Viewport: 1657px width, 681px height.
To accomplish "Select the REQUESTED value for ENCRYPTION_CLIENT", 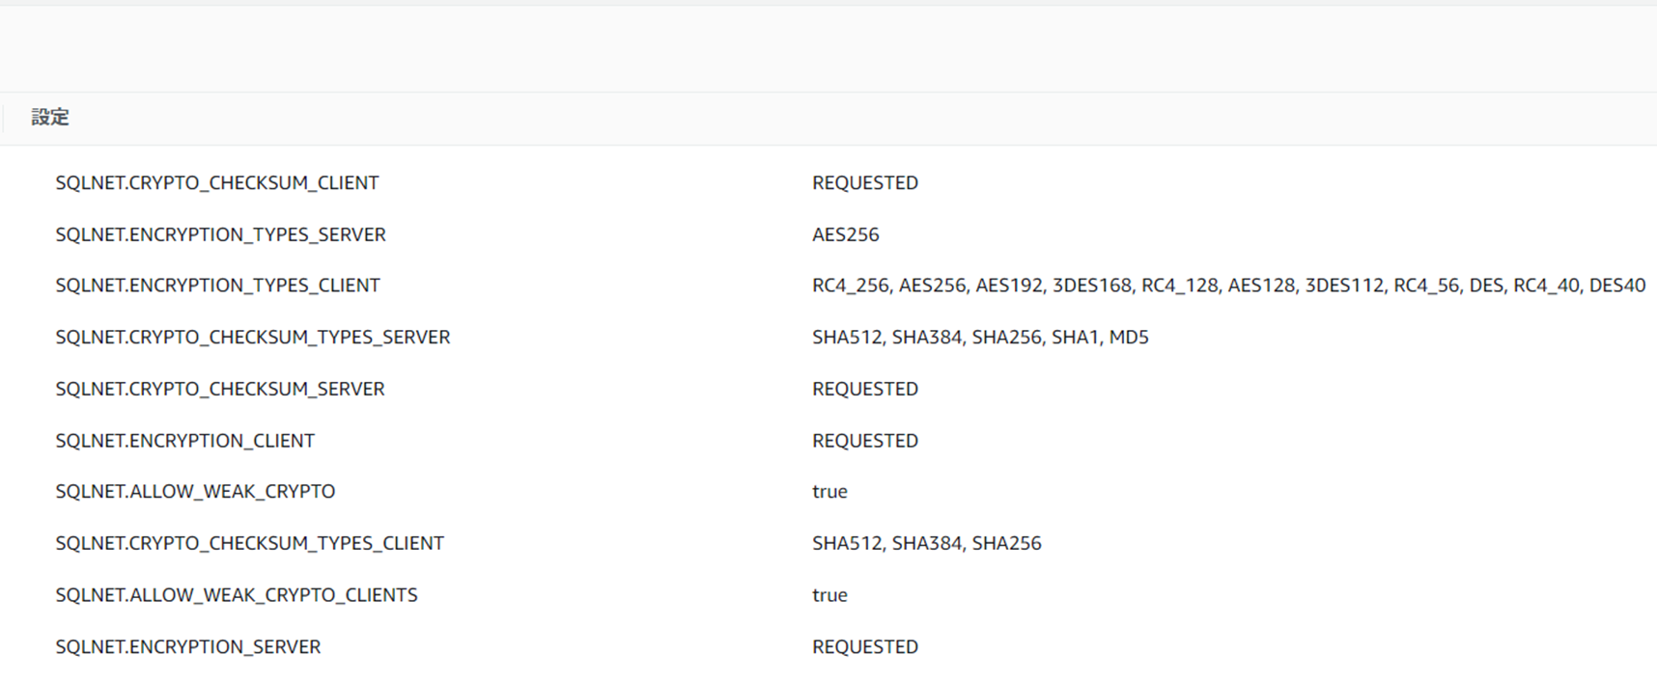I will coord(864,441).
